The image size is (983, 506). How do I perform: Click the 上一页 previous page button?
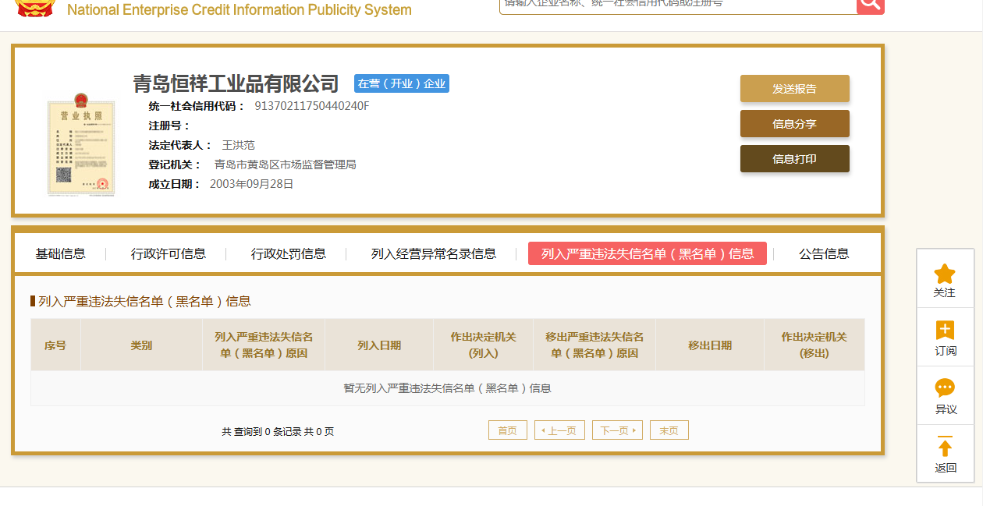click(x=559, y=430)
